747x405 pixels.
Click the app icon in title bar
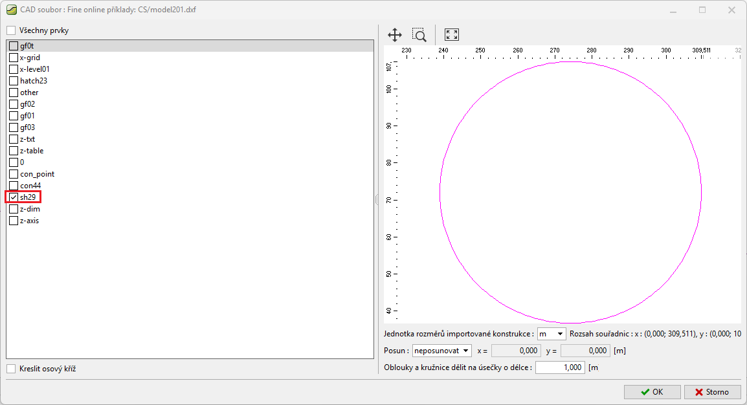[11, 10]
